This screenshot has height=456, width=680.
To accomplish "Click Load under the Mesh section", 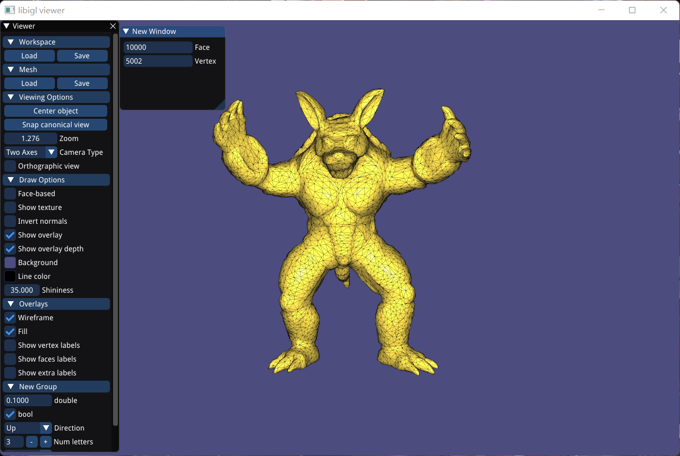I will [29, 83].
